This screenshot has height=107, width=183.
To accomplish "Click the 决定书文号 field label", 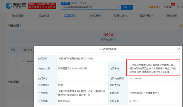I will (x=44, y=69).
